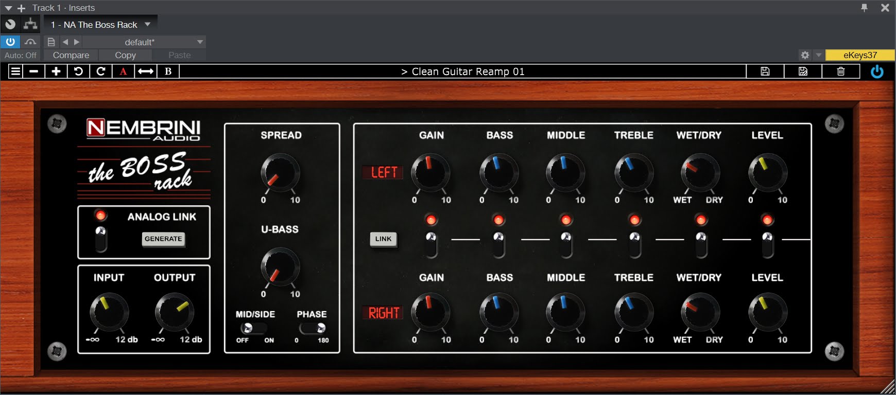Click the sidechain icon next to bypass
This screenshot has width=896, height=395.
pyautogui.click(x=30, y=42)
